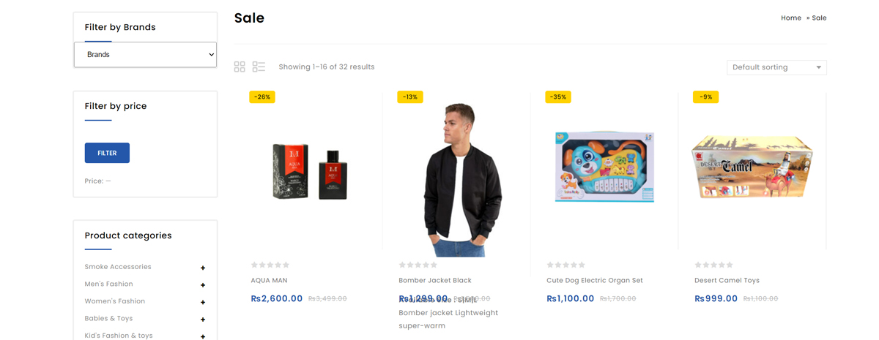View Cute Dog Electric Organ Set image
Viewport: 879px width, 340px height.
pyautogui.click(x=604, y=168)
